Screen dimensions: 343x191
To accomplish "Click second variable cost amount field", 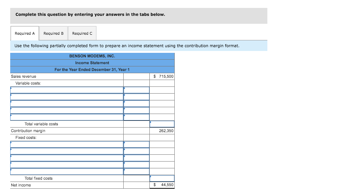I will pyautogui.click(x=137, y=97).
